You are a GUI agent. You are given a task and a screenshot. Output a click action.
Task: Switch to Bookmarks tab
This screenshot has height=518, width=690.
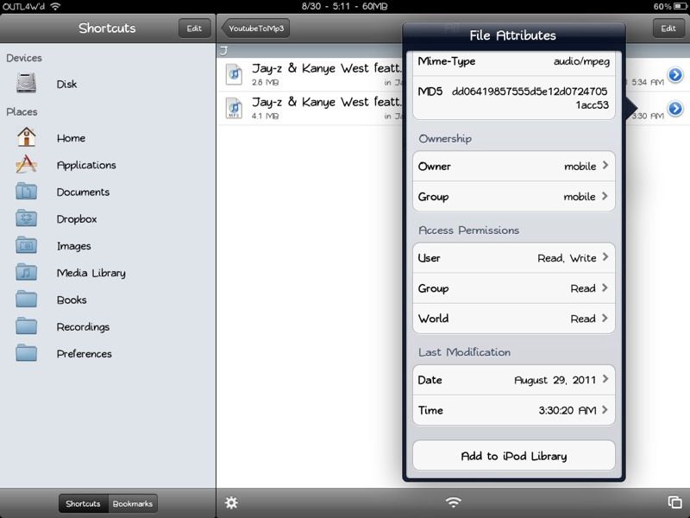pos(133,503)
